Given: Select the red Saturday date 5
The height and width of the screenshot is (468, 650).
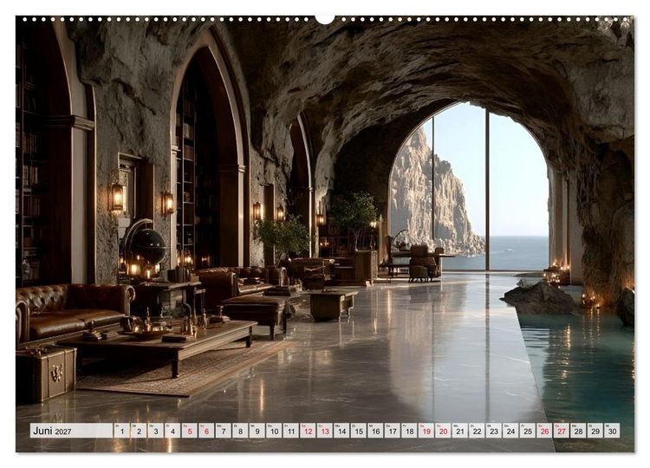Looking at the screenshot, I should coord(190,431).
